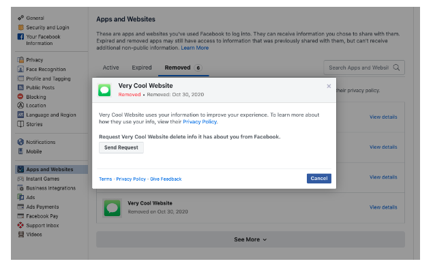
Task: Click the Terms footer link
Action: (106, 179)
